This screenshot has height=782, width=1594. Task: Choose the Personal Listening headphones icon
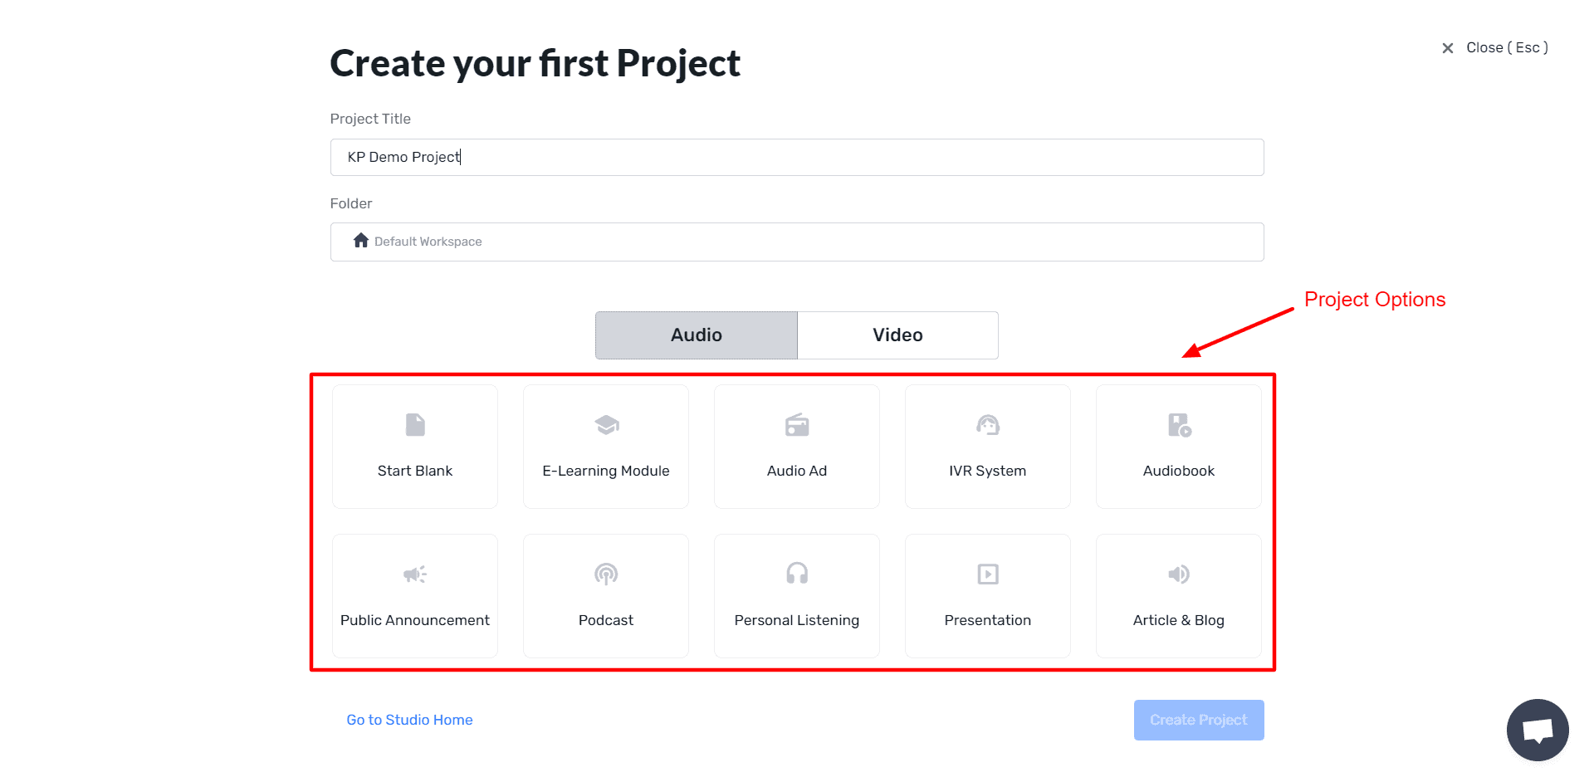pyautogui.click(x=797, y=574)
